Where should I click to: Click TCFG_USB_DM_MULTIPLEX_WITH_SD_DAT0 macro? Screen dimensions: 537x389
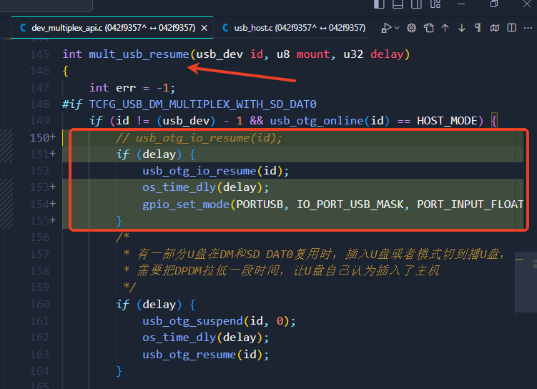coord(203,104)
